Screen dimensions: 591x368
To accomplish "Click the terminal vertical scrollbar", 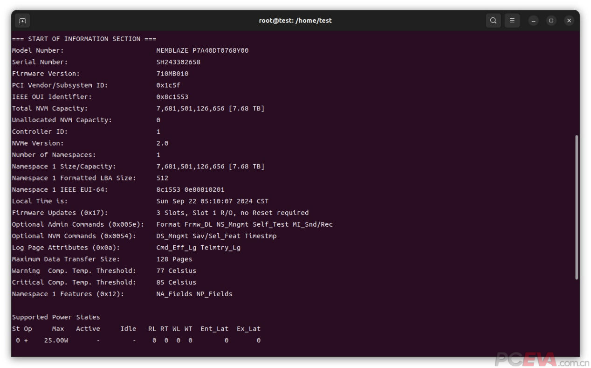I will [577, 208].
